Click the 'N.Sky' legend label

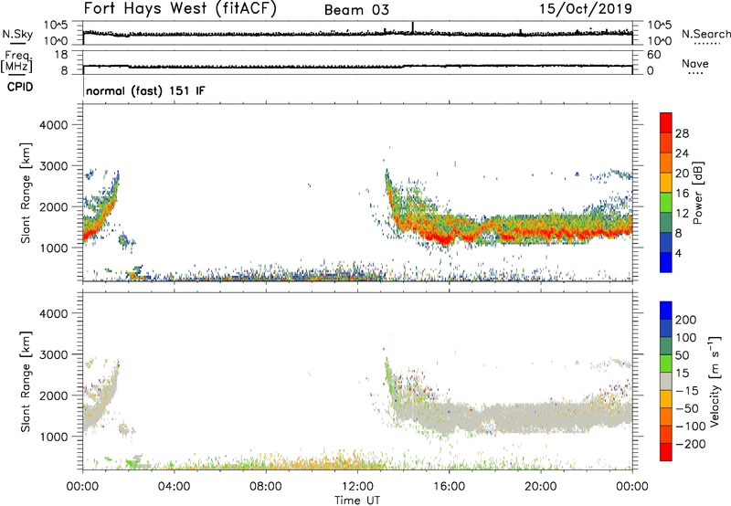pyautogui.click(x=17, y=34)
